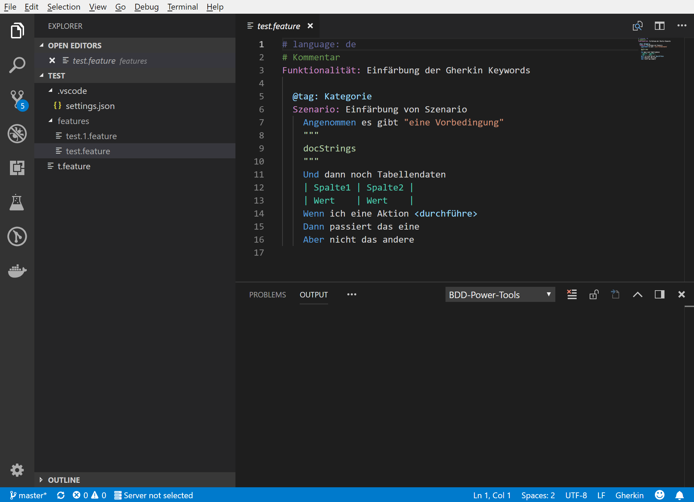Open the Docker view
Viewport: 694px width, 502px height.
click(x=17, y=271)
